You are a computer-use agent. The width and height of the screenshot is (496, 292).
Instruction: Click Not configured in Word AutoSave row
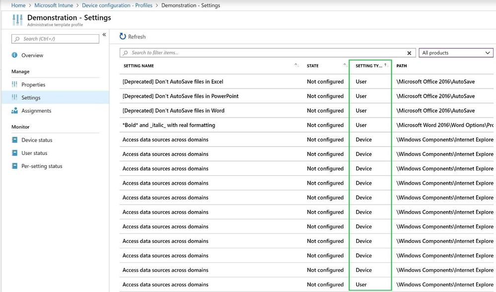click(x=325, y=111)
